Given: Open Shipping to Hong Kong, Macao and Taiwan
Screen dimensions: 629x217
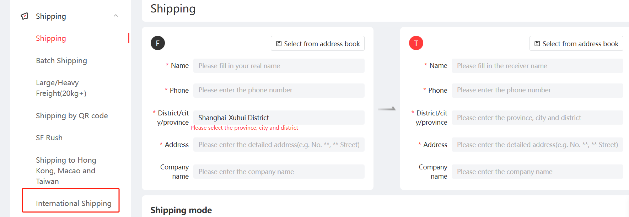Looking at the screenshot, I should pos(66,170).
